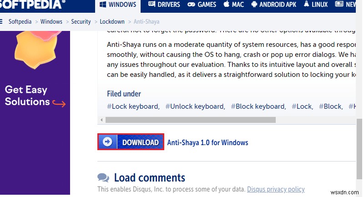Switch to the Games section
The height and width of the screenshot is (197, 364).
tap(202, 5)
